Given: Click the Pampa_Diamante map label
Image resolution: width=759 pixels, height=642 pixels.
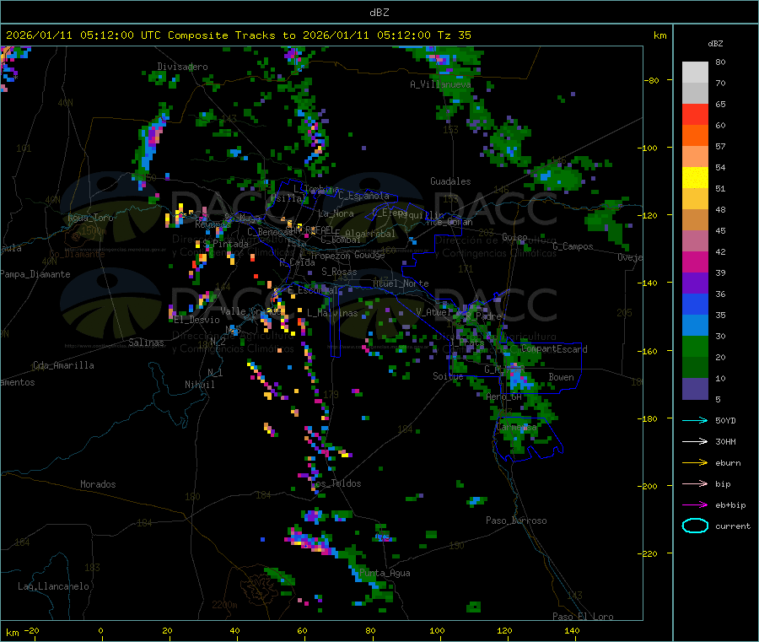Looking at the screenshot, I should coord(35,274).
